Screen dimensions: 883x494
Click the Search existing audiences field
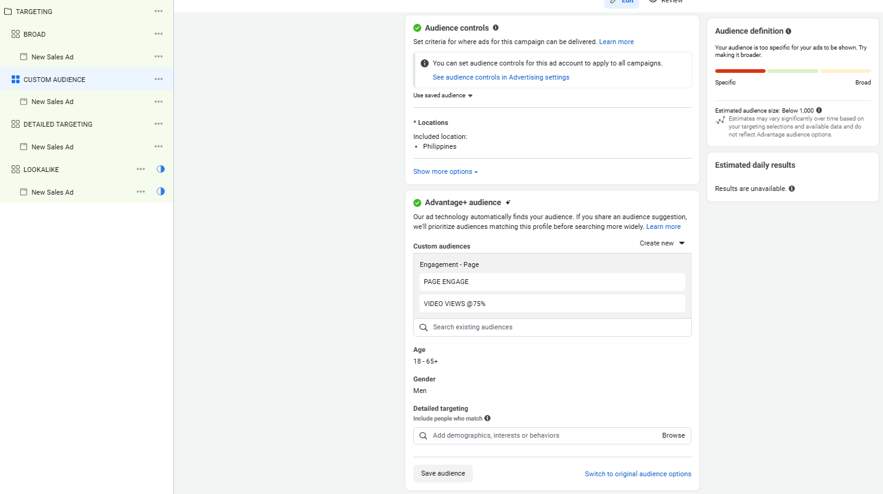coord(552,327)
